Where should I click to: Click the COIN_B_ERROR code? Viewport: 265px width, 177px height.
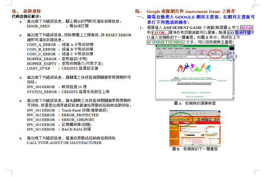coord(41,50)
